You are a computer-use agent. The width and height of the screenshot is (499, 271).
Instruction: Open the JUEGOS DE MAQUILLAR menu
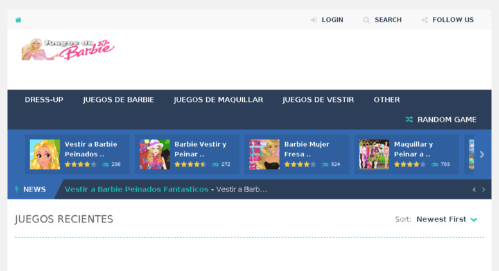[218, 100]
